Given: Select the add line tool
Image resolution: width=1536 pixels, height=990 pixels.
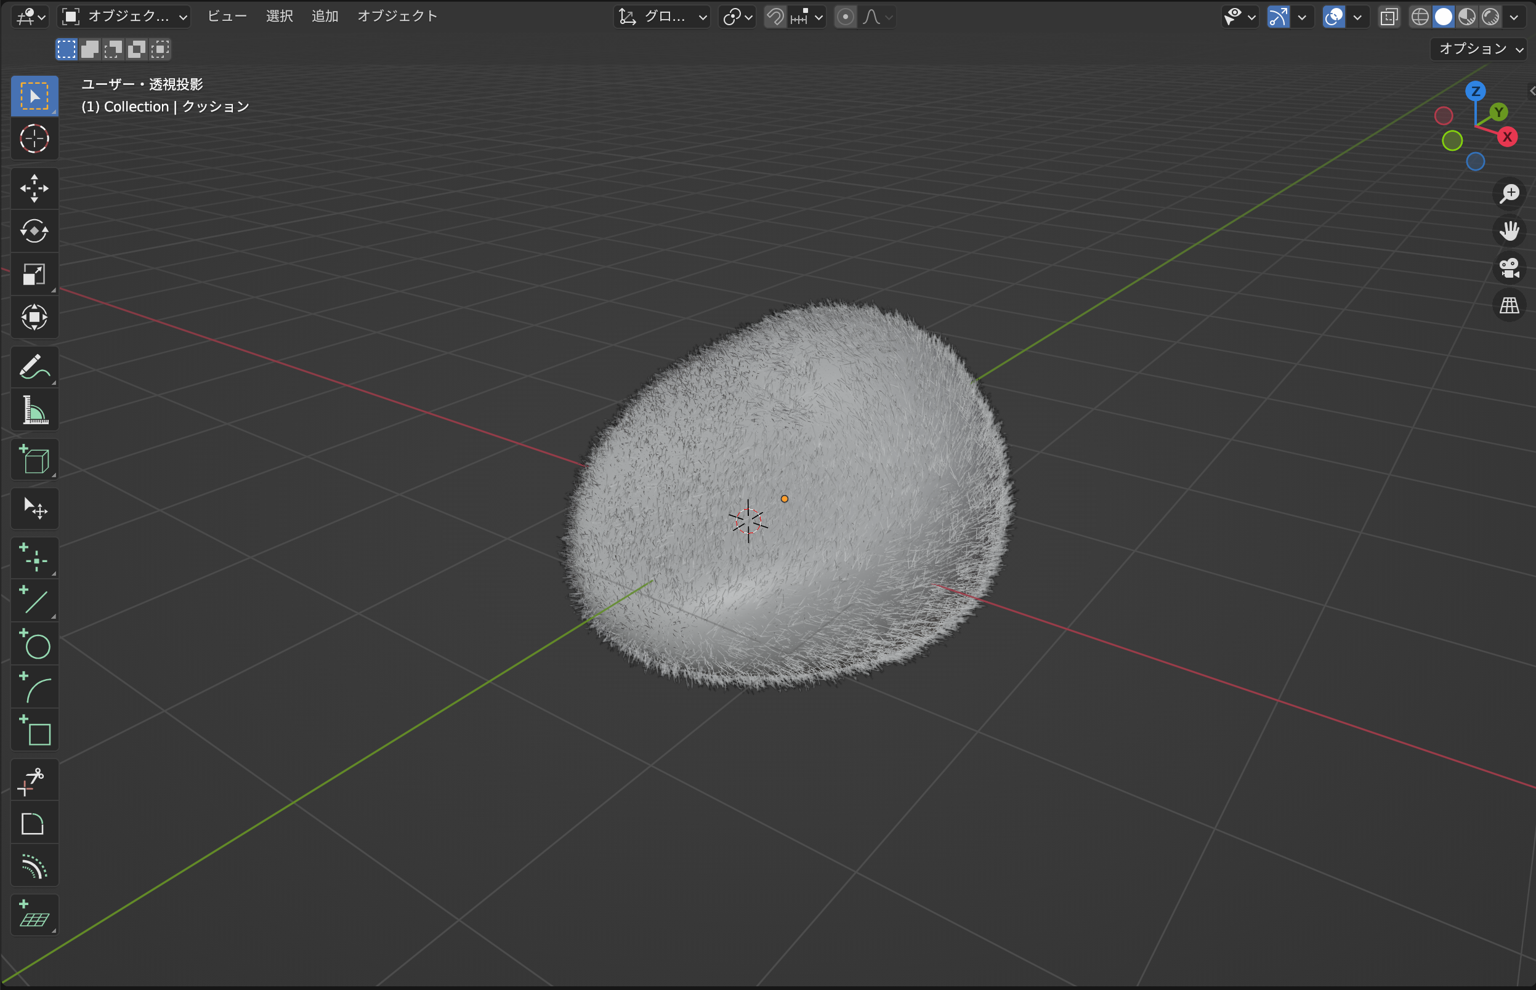Looking at the screenshot, I should pos(34,600).
